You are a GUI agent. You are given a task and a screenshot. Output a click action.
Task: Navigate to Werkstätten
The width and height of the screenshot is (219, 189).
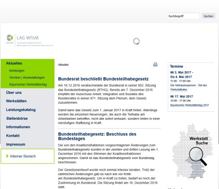click(16, 101)
